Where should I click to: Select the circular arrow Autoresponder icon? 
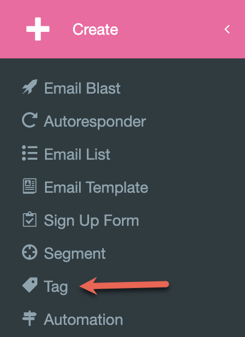tap(30, 120)
